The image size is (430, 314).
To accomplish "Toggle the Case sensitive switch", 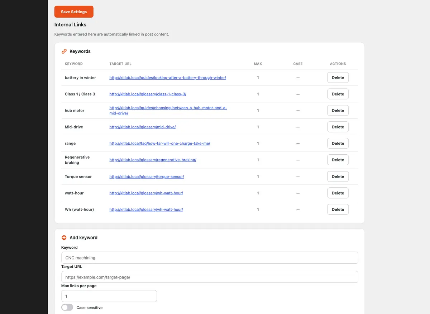I will tap(67, 308).
